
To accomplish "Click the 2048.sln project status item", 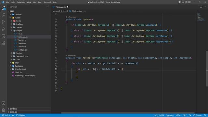I will (x=21, y=115).
